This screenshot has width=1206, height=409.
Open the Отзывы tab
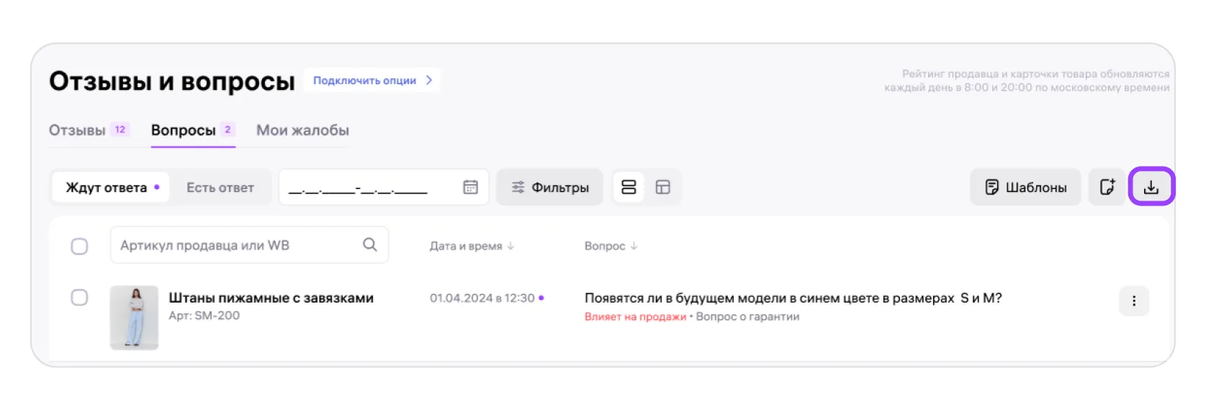point(77,130)
